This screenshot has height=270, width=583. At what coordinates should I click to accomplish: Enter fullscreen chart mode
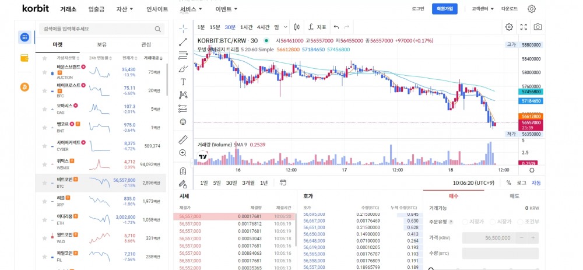(524, 27)
